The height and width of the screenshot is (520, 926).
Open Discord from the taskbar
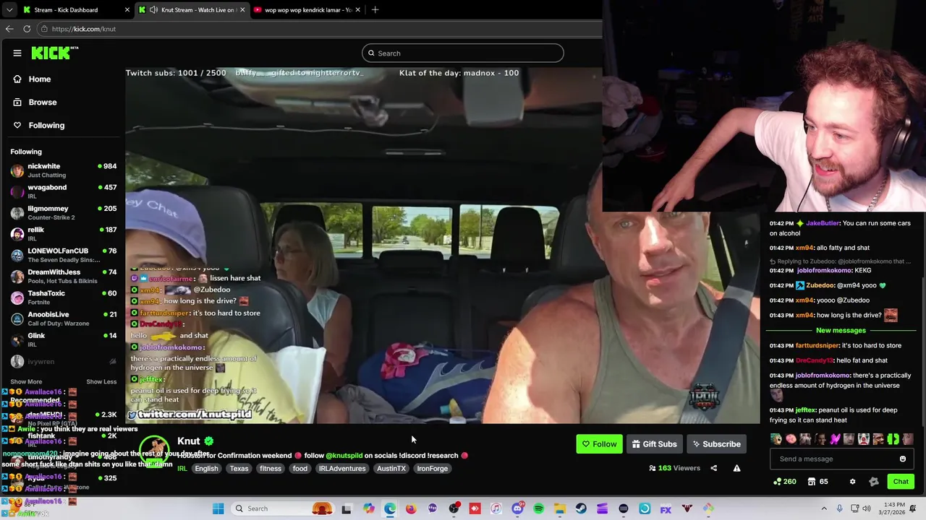pyautogui.click(x=517, y=508)
